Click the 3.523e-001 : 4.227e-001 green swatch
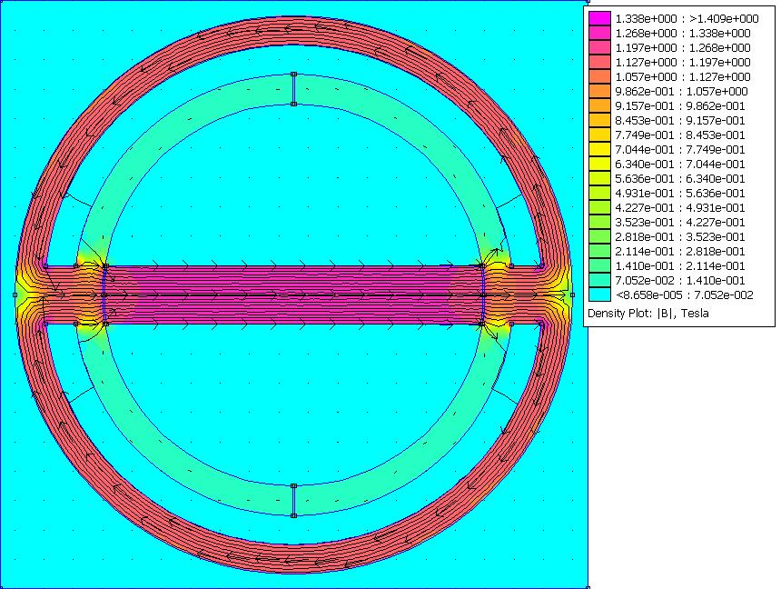Viewport: 781px width, 589px height. (599, 223)
